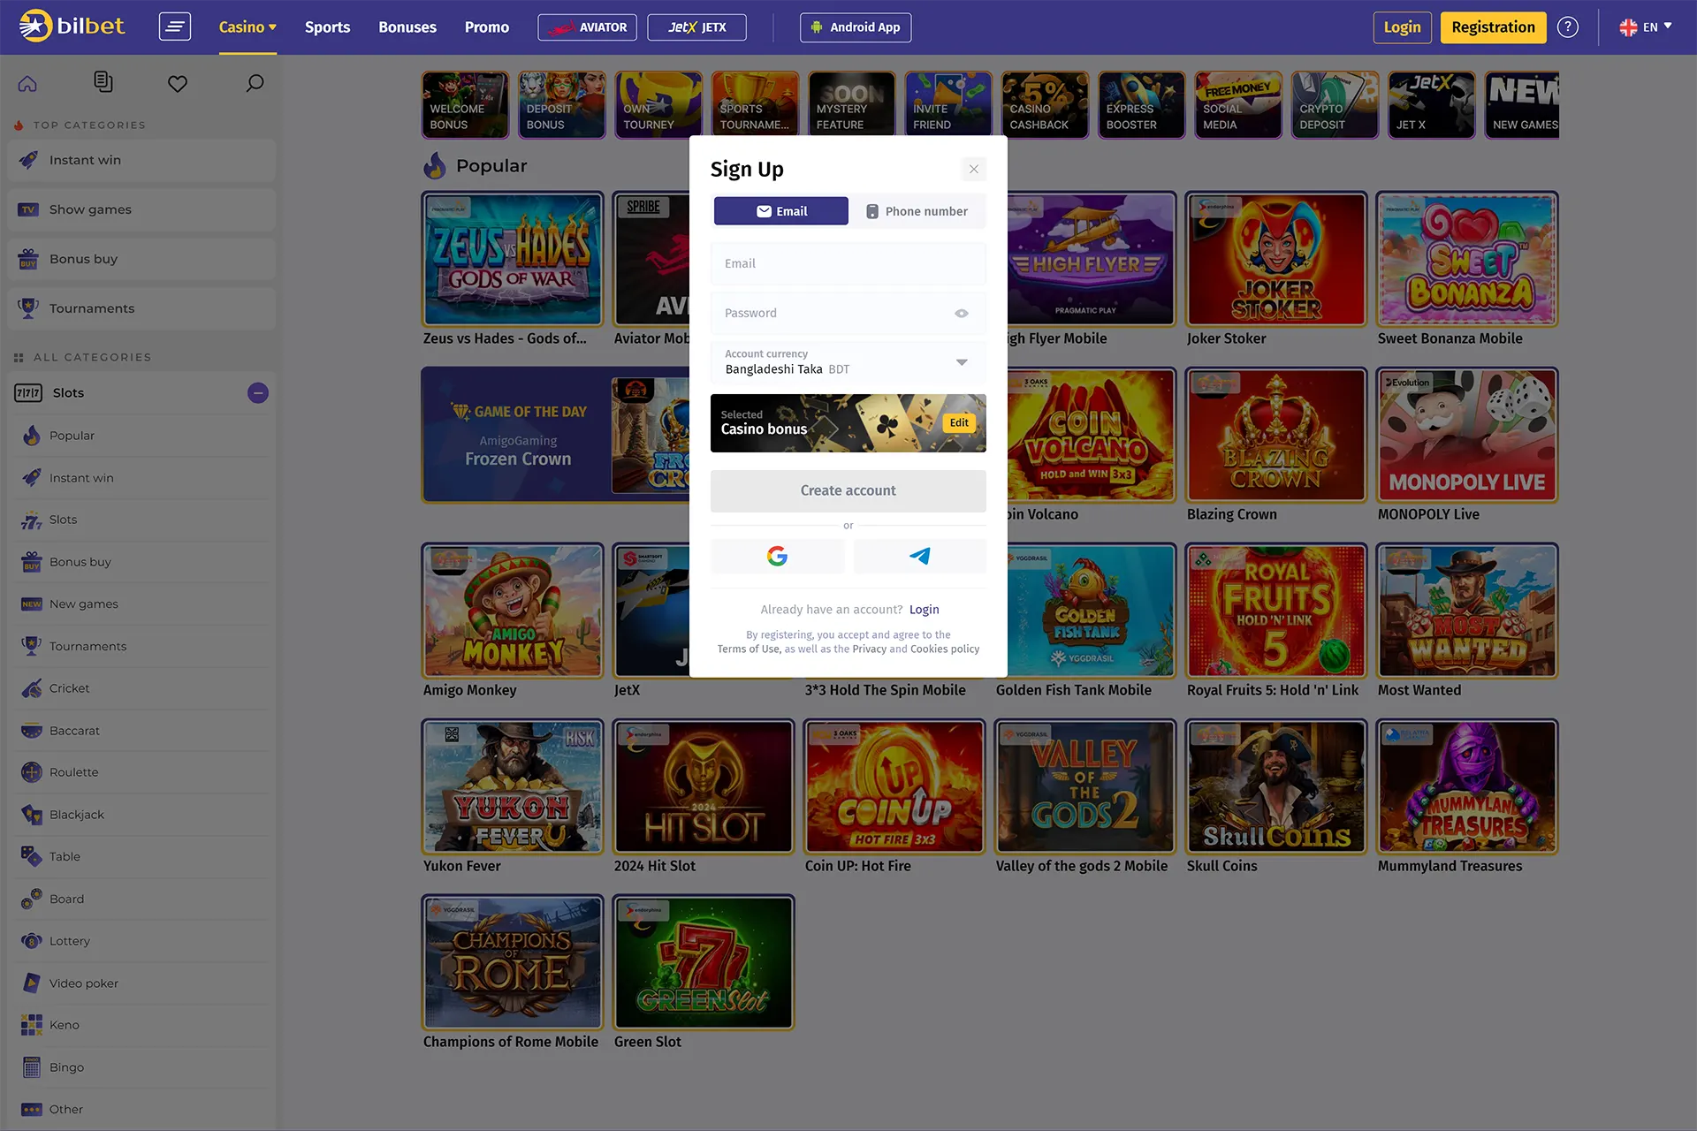This screenshot has height=1131, width=1697.
Task: Click the Google sign-up icon
Action: pyautogui.click(x=777, y=557)
